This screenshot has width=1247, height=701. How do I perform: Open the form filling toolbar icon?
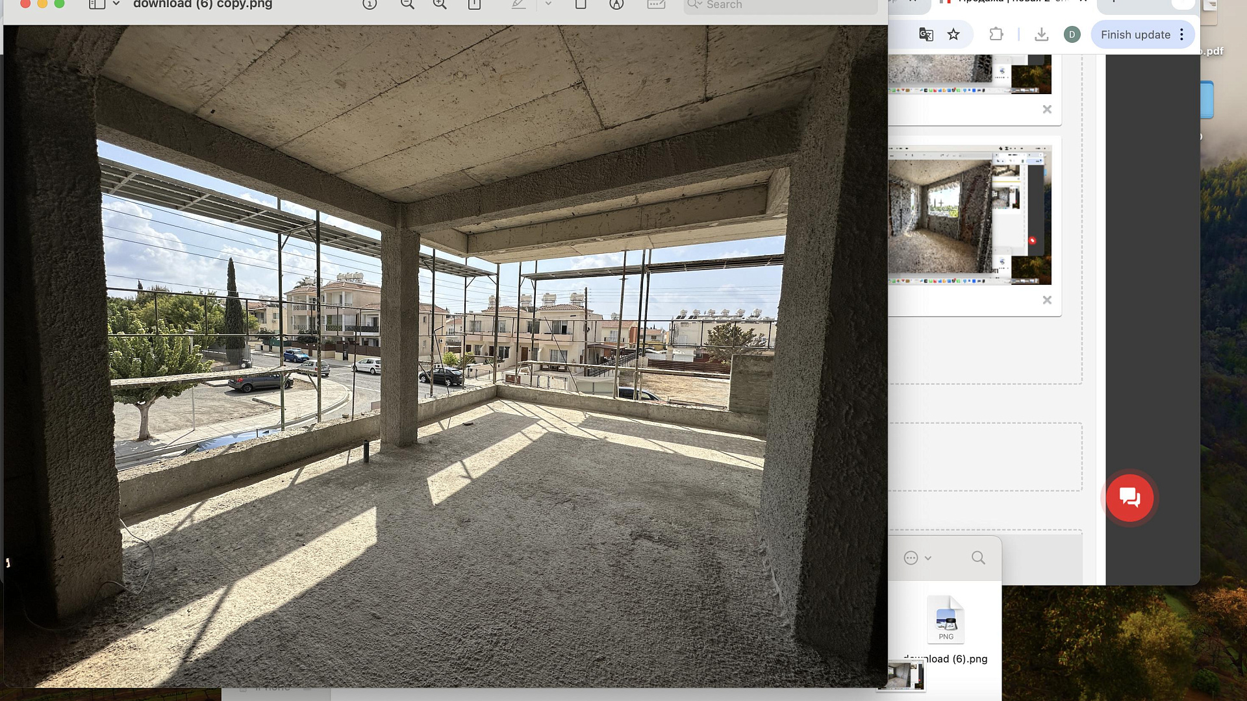click(656, 5)
